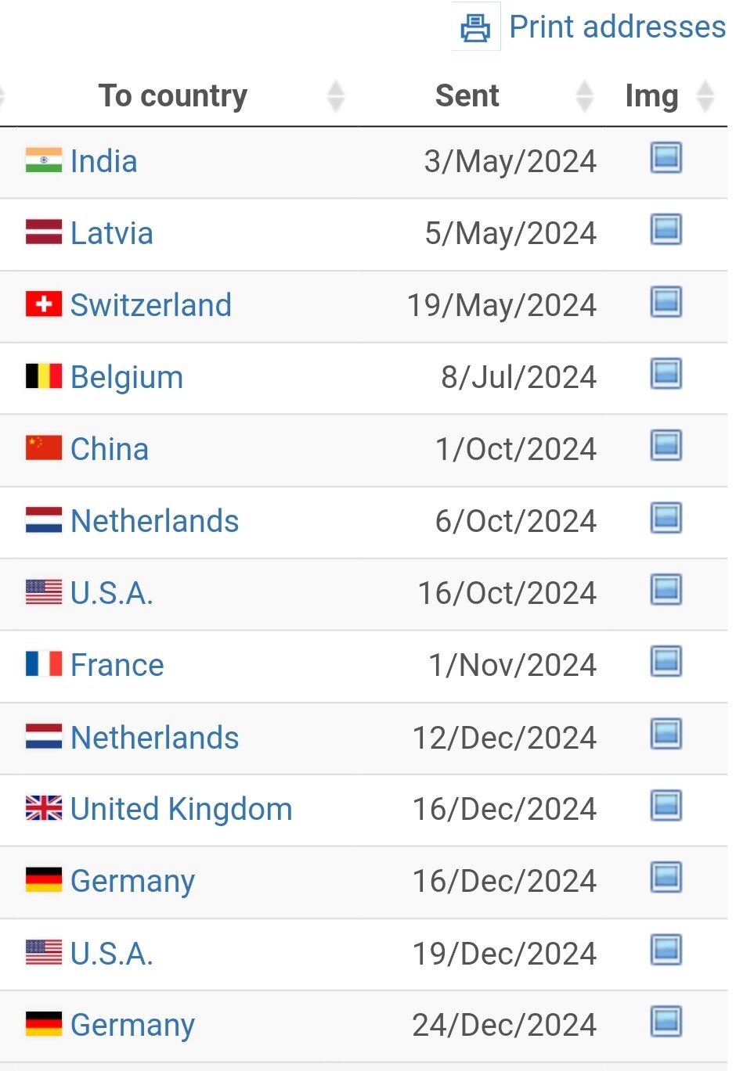754x1071 pixels.
Task: Open the China country link
Action: point(110,449)
